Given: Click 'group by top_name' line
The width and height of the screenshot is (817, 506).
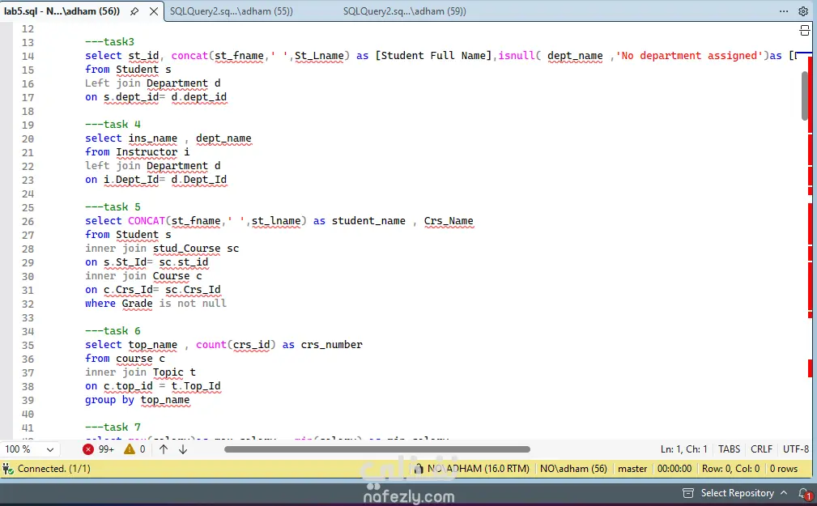Looking at the screenshot, I should click(x=137, y=400).
